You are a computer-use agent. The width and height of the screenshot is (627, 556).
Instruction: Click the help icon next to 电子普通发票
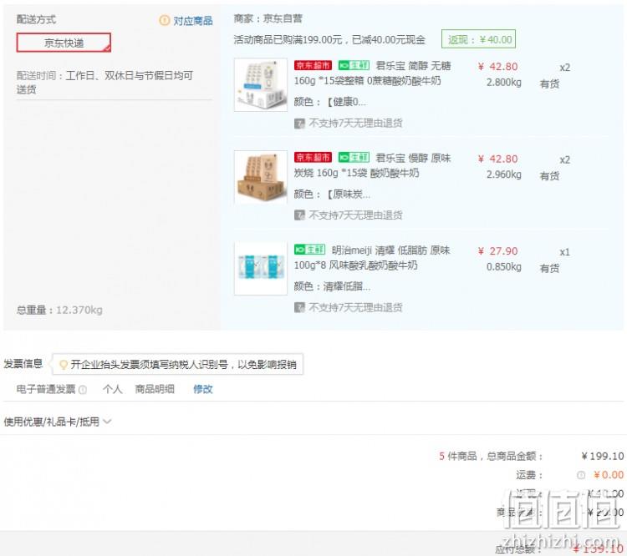[x=83, y=389]
